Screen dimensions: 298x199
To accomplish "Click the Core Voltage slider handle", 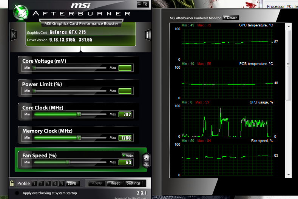I will pyautogui.click(x=34, y=68).
